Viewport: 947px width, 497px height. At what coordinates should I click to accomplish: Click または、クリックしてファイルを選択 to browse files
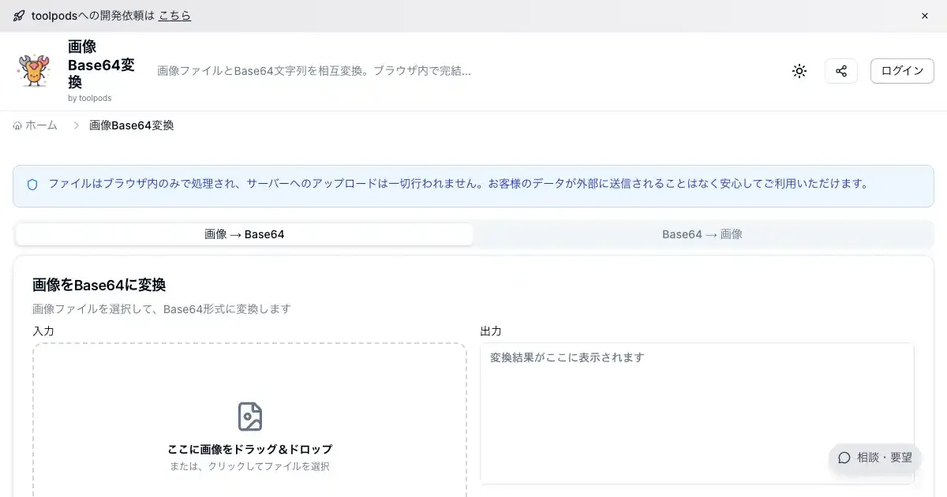click(249, 466)
